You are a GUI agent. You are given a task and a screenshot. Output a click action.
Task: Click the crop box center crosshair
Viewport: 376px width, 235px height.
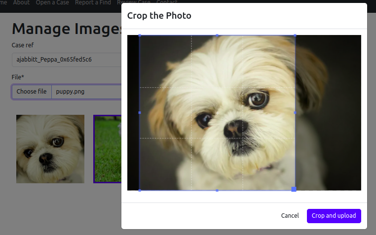coord(217,113)
